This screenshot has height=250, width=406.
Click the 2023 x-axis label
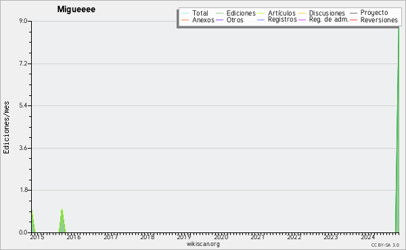click(x=331, y=236)
